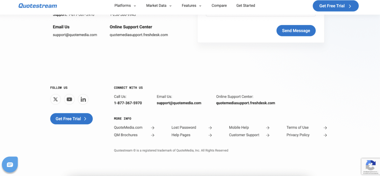Image resolution: width=380 pixels, height=176 pixels.
Task: Click the footer Get Free Trial button
Action: pyautogui.click(x=71, y=119)
